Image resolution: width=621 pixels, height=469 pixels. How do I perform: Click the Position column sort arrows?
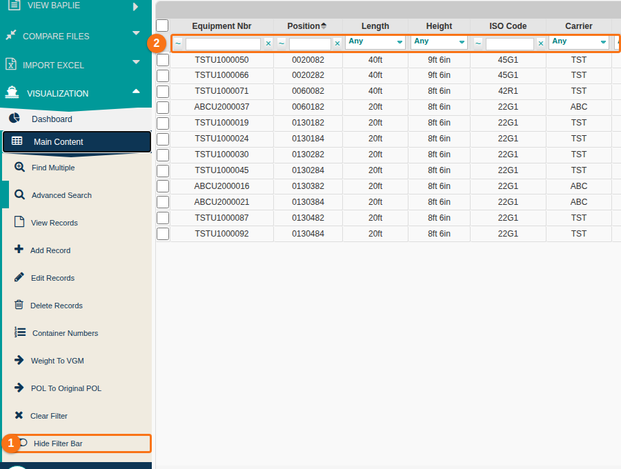[324, 26]
